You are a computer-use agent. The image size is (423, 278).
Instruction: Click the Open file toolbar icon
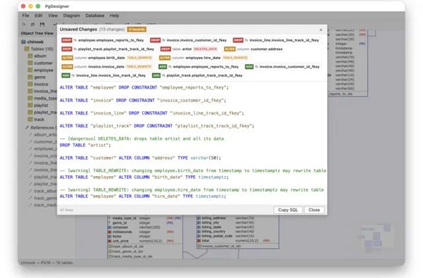(x=32, y=24)
